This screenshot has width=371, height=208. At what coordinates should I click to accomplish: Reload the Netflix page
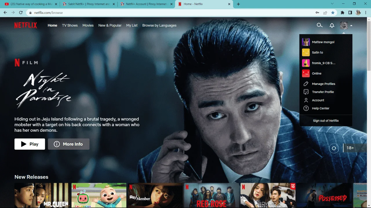[x=21, y=13]
